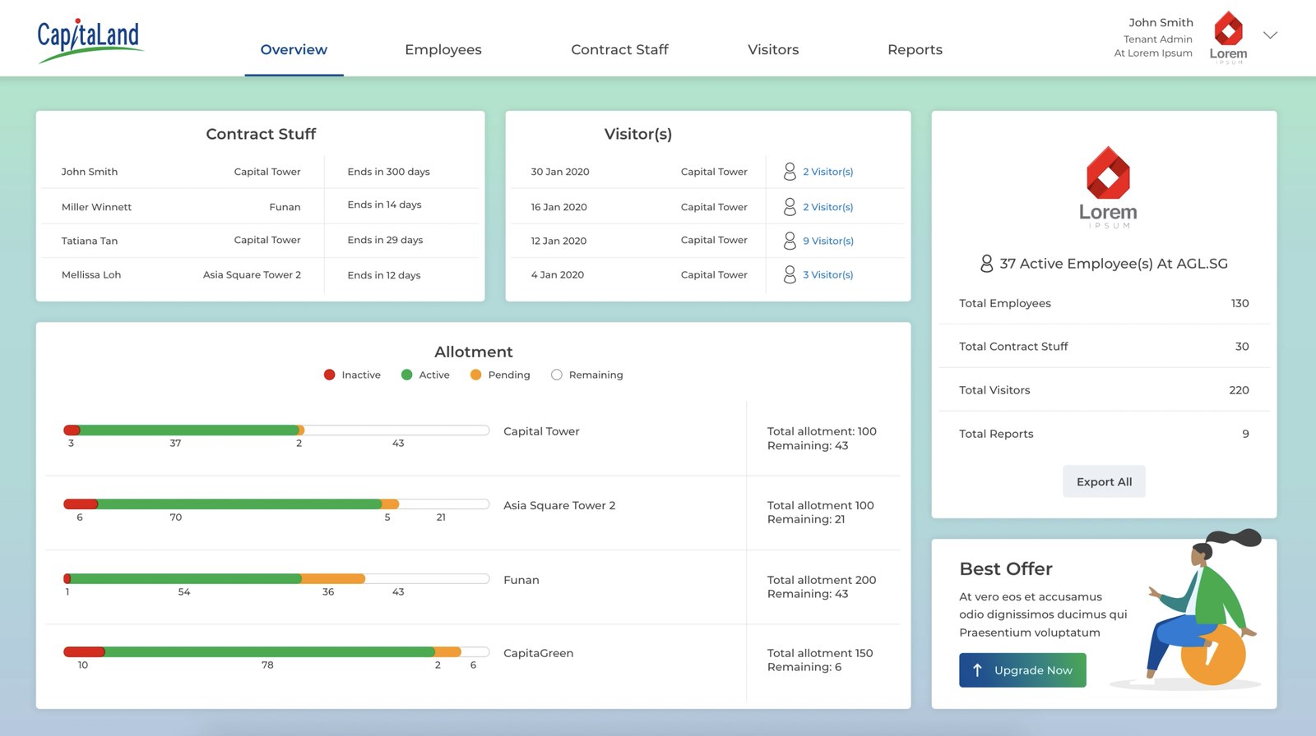1316x736 pixels.
Task: Open the Employees tab
Action: (x=443, y=50)
